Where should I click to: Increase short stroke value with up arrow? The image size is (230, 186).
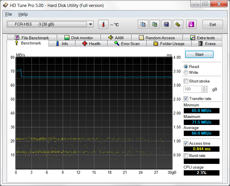click(x=204, y=88)
